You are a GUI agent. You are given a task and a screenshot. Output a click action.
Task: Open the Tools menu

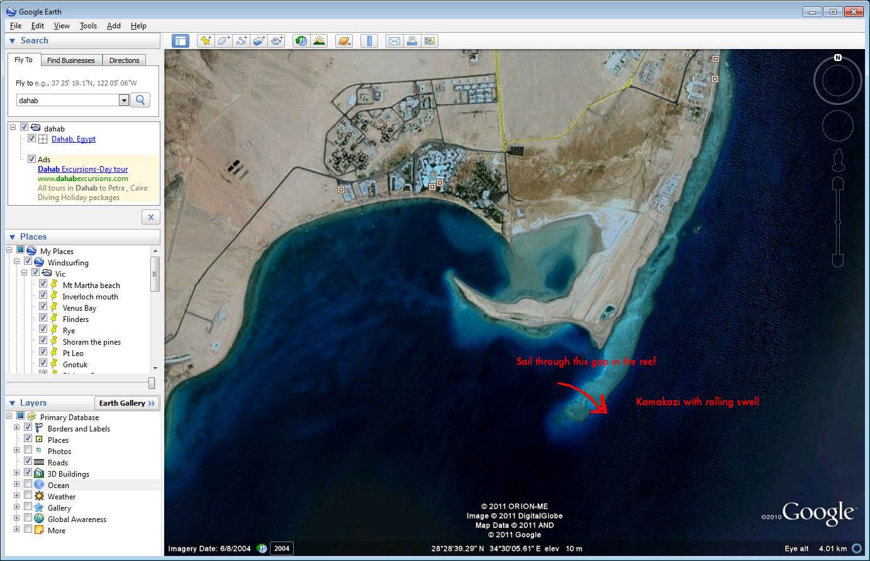pos(88,26)
